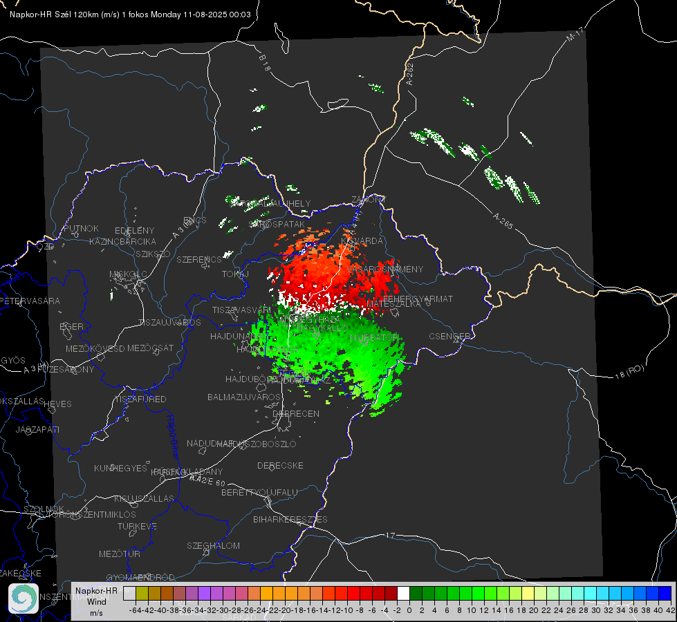Click the DEBRECEN city label

296,413
